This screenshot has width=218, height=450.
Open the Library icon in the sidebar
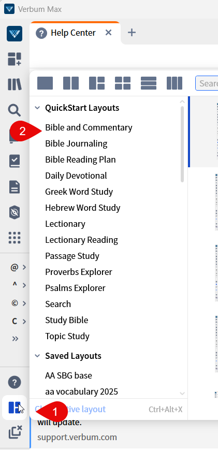pyautogui.click(x=14, y=84)
